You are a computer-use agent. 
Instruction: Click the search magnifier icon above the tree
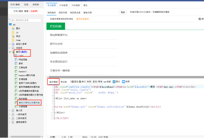10,19
